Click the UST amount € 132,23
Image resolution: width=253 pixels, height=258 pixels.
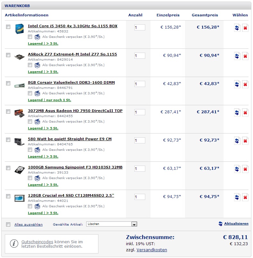239,244
